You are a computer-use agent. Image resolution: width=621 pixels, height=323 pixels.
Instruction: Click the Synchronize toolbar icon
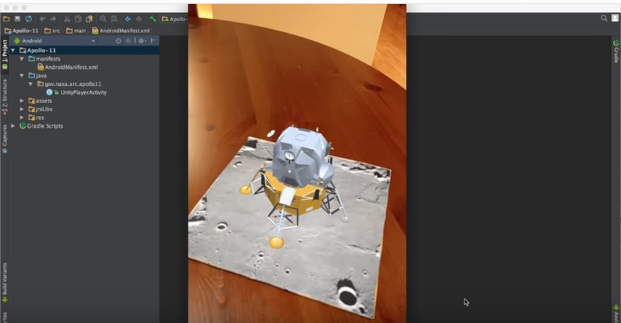pyautogui.click(x=29, y=19)
